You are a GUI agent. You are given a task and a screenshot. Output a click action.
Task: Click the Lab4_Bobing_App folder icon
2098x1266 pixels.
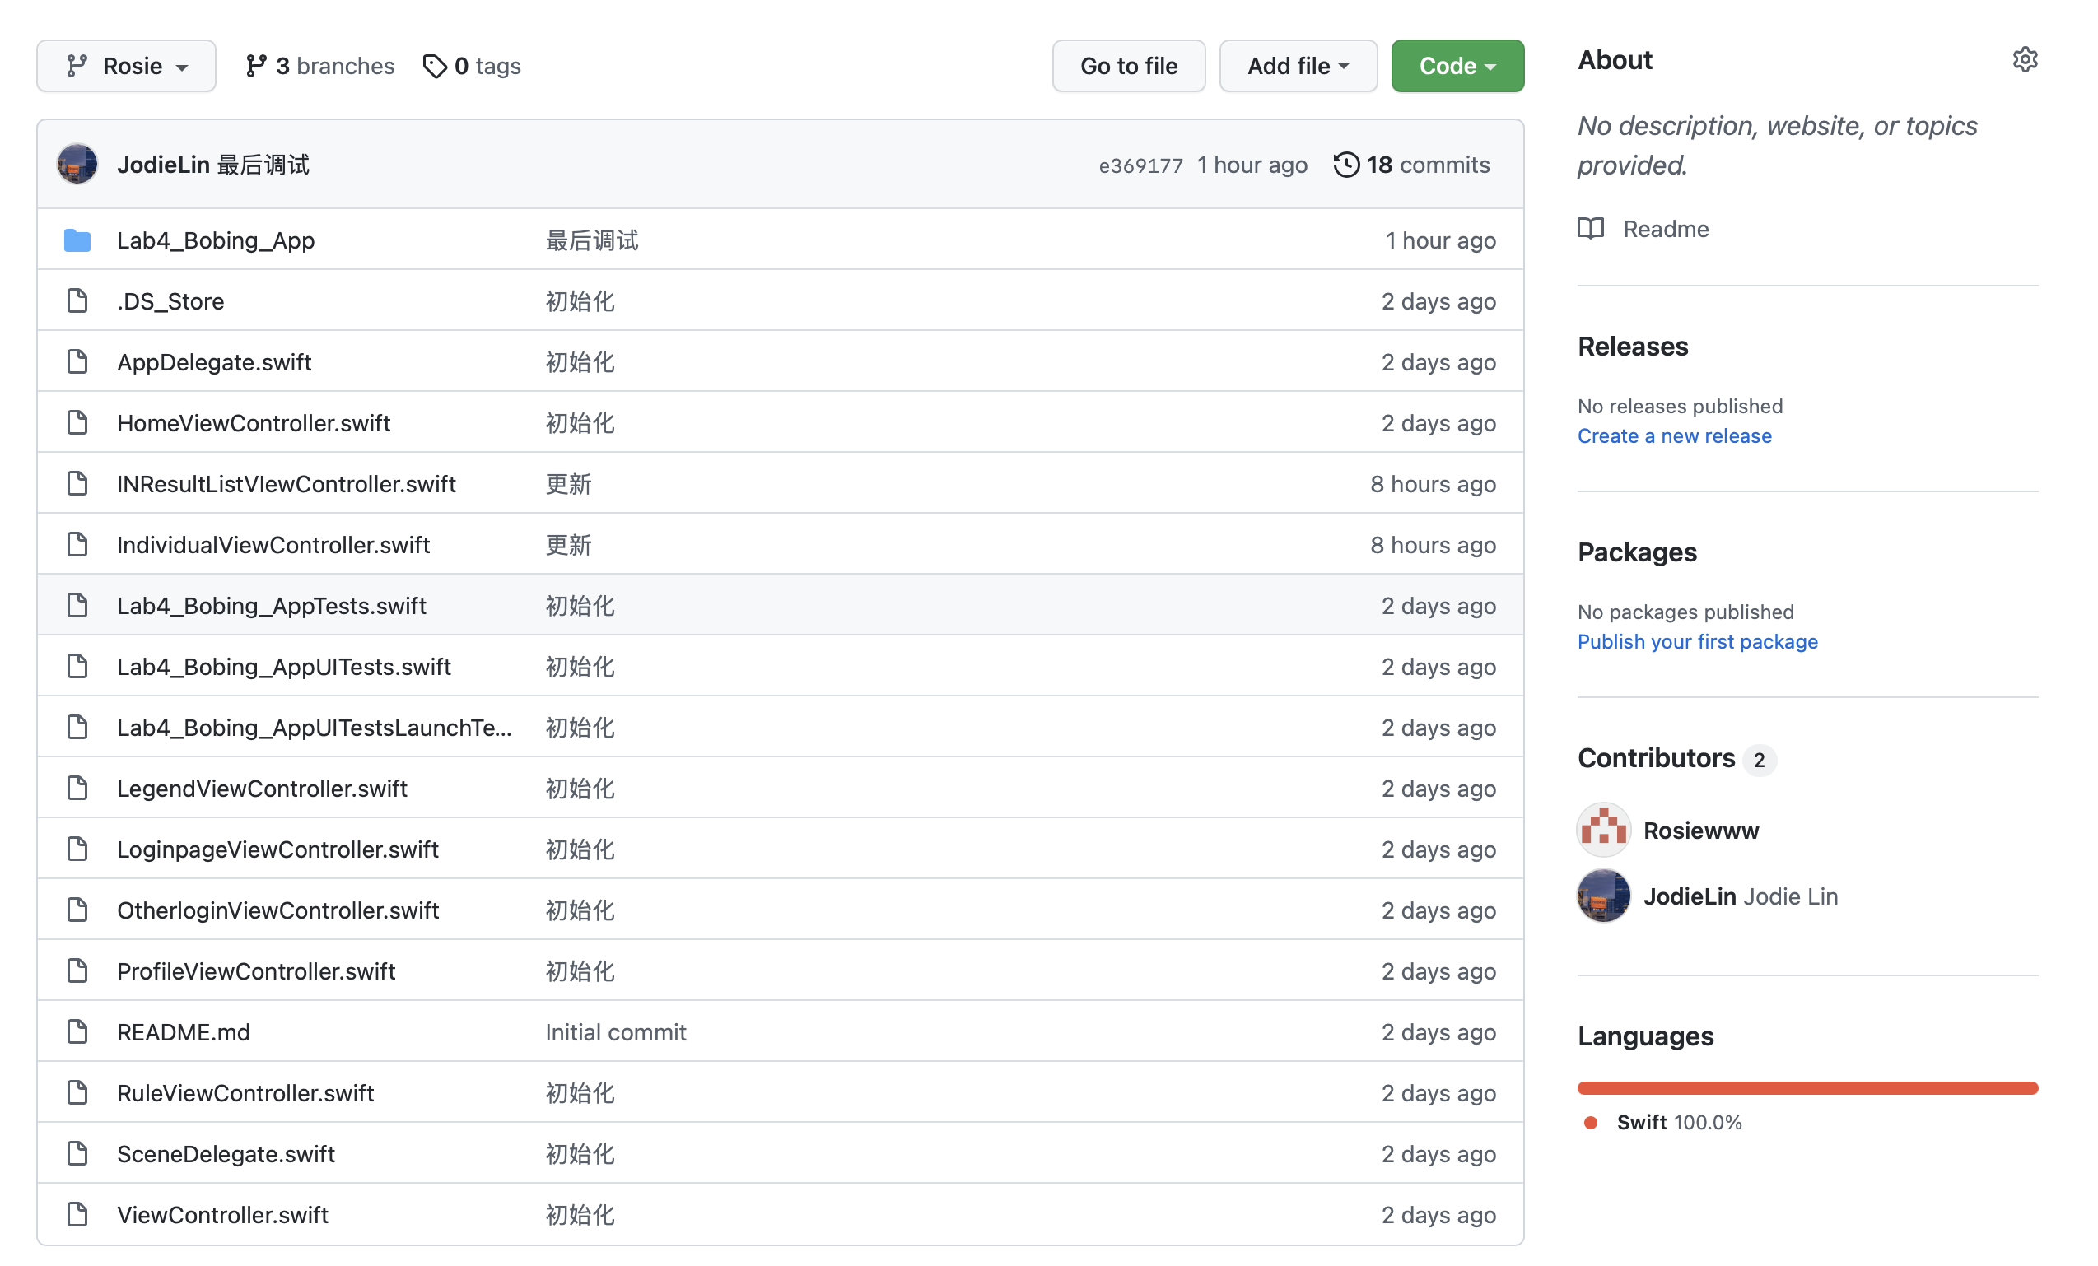tap(77, 240)
